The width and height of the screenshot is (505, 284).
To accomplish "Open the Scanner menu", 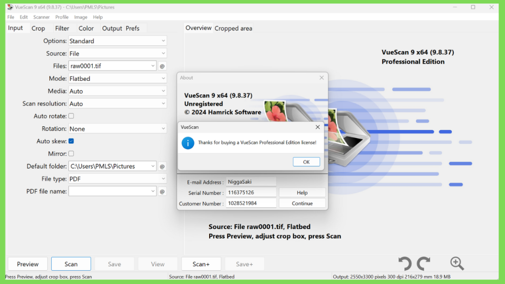I will (41, 17).
